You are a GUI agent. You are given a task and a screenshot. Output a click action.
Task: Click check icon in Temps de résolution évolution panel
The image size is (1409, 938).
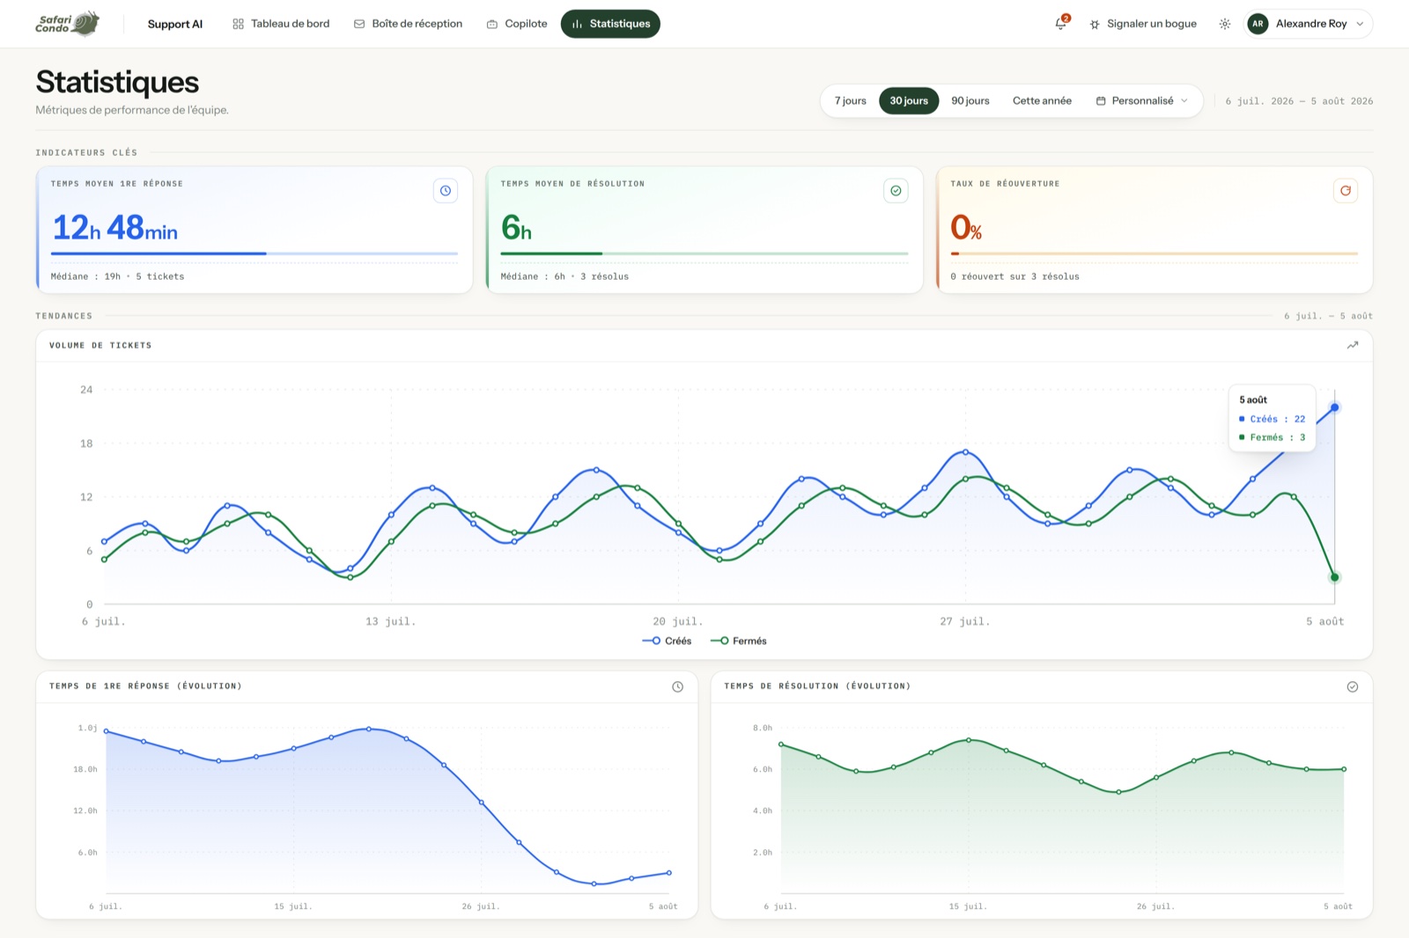pyautogui.click(x=1353, y=686)
